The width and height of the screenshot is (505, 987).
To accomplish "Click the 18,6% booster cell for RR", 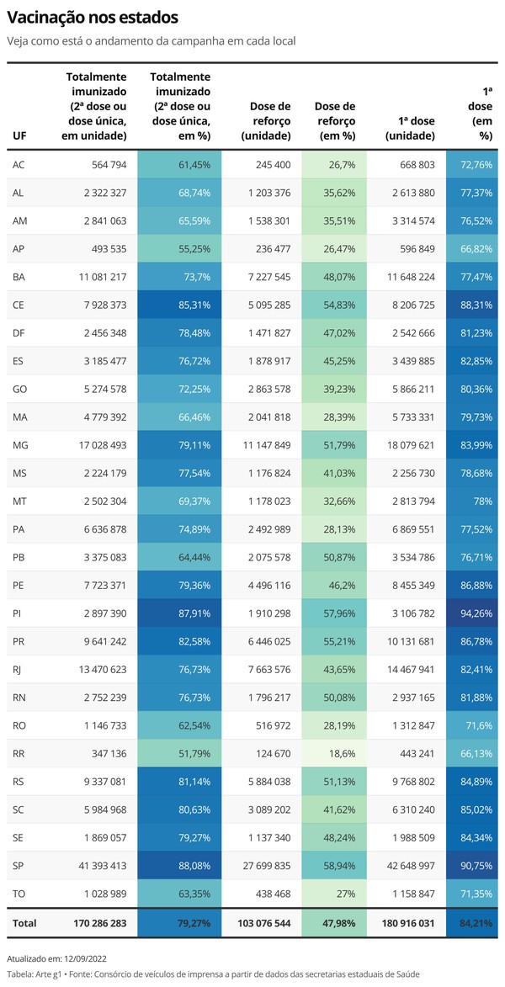I will click(x=333, y=754).
